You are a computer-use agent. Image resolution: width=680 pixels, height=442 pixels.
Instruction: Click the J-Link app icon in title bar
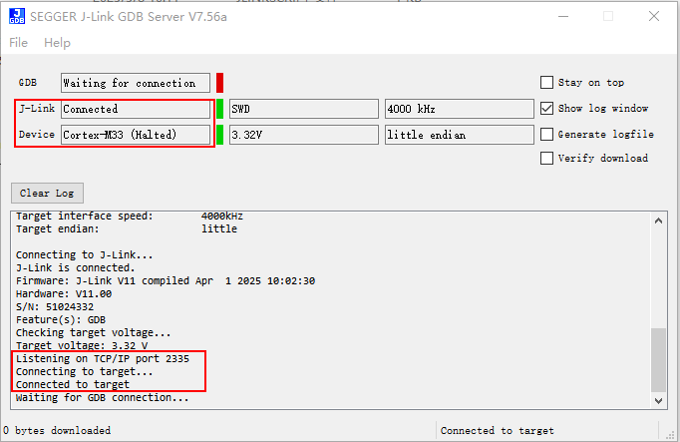(x=17, y=16)
